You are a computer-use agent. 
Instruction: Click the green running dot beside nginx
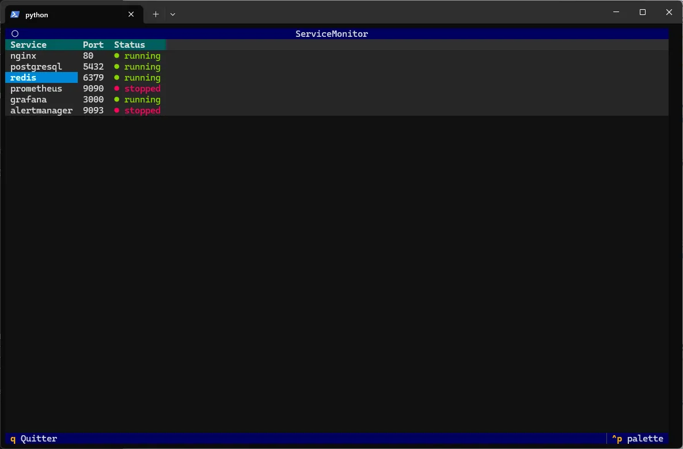tap(117, 55)
